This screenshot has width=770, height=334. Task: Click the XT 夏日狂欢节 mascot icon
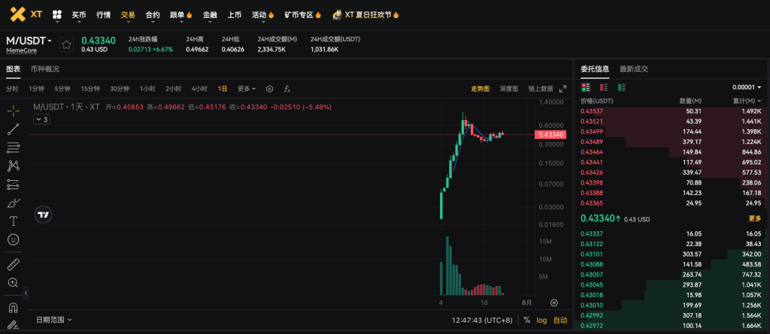coord(338,15)
